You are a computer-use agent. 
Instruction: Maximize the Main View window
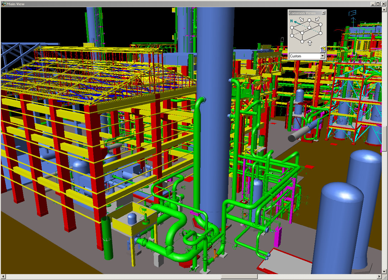378,4
